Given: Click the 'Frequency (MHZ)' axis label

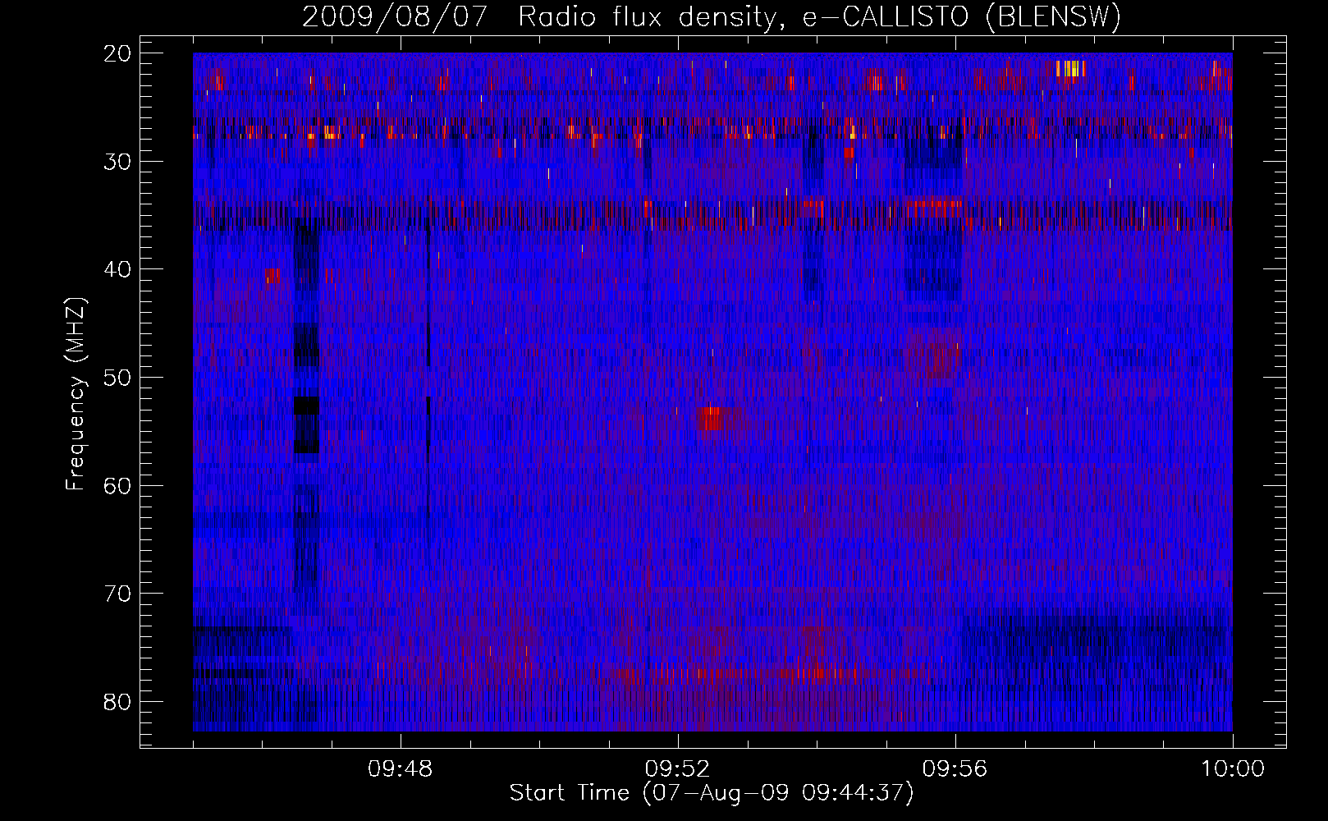Looking at the screenshot, I should (76, 395).
